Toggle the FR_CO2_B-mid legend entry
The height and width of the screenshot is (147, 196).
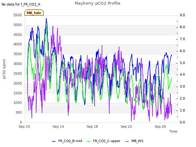point(67,141)
